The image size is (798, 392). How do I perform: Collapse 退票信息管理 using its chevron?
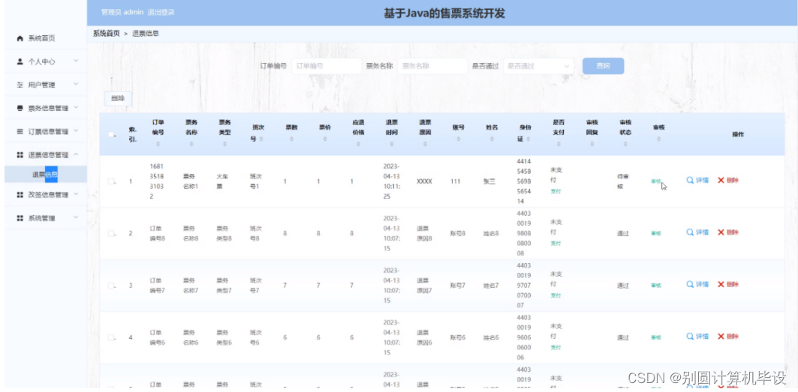pyautogui.click(x=76, y=154)
